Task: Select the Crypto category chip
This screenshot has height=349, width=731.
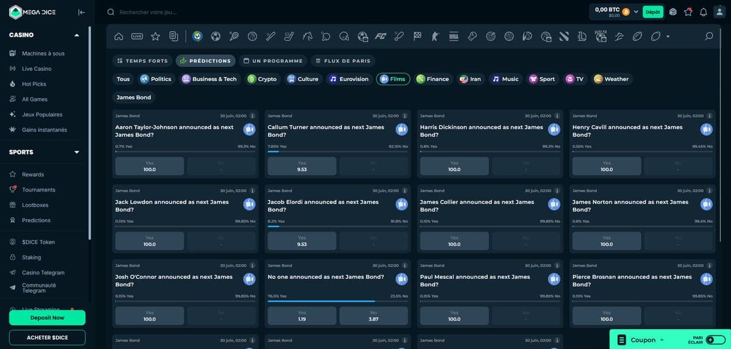Action: 262,79
